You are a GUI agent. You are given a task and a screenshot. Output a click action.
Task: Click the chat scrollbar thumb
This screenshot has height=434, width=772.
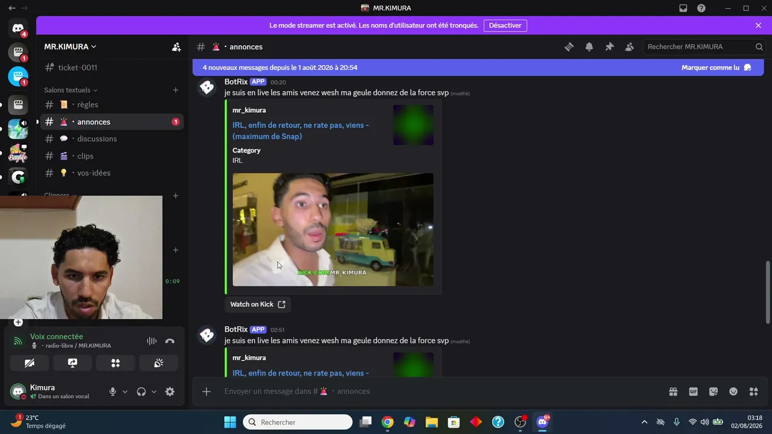(x=767, y=292)
